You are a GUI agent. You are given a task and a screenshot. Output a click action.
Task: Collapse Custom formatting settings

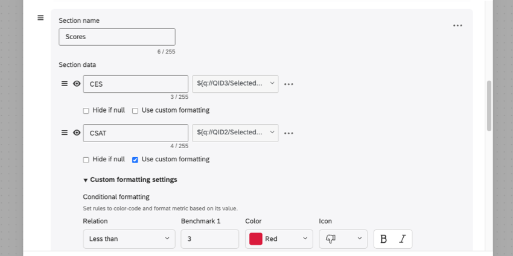(x=130, y=180)
